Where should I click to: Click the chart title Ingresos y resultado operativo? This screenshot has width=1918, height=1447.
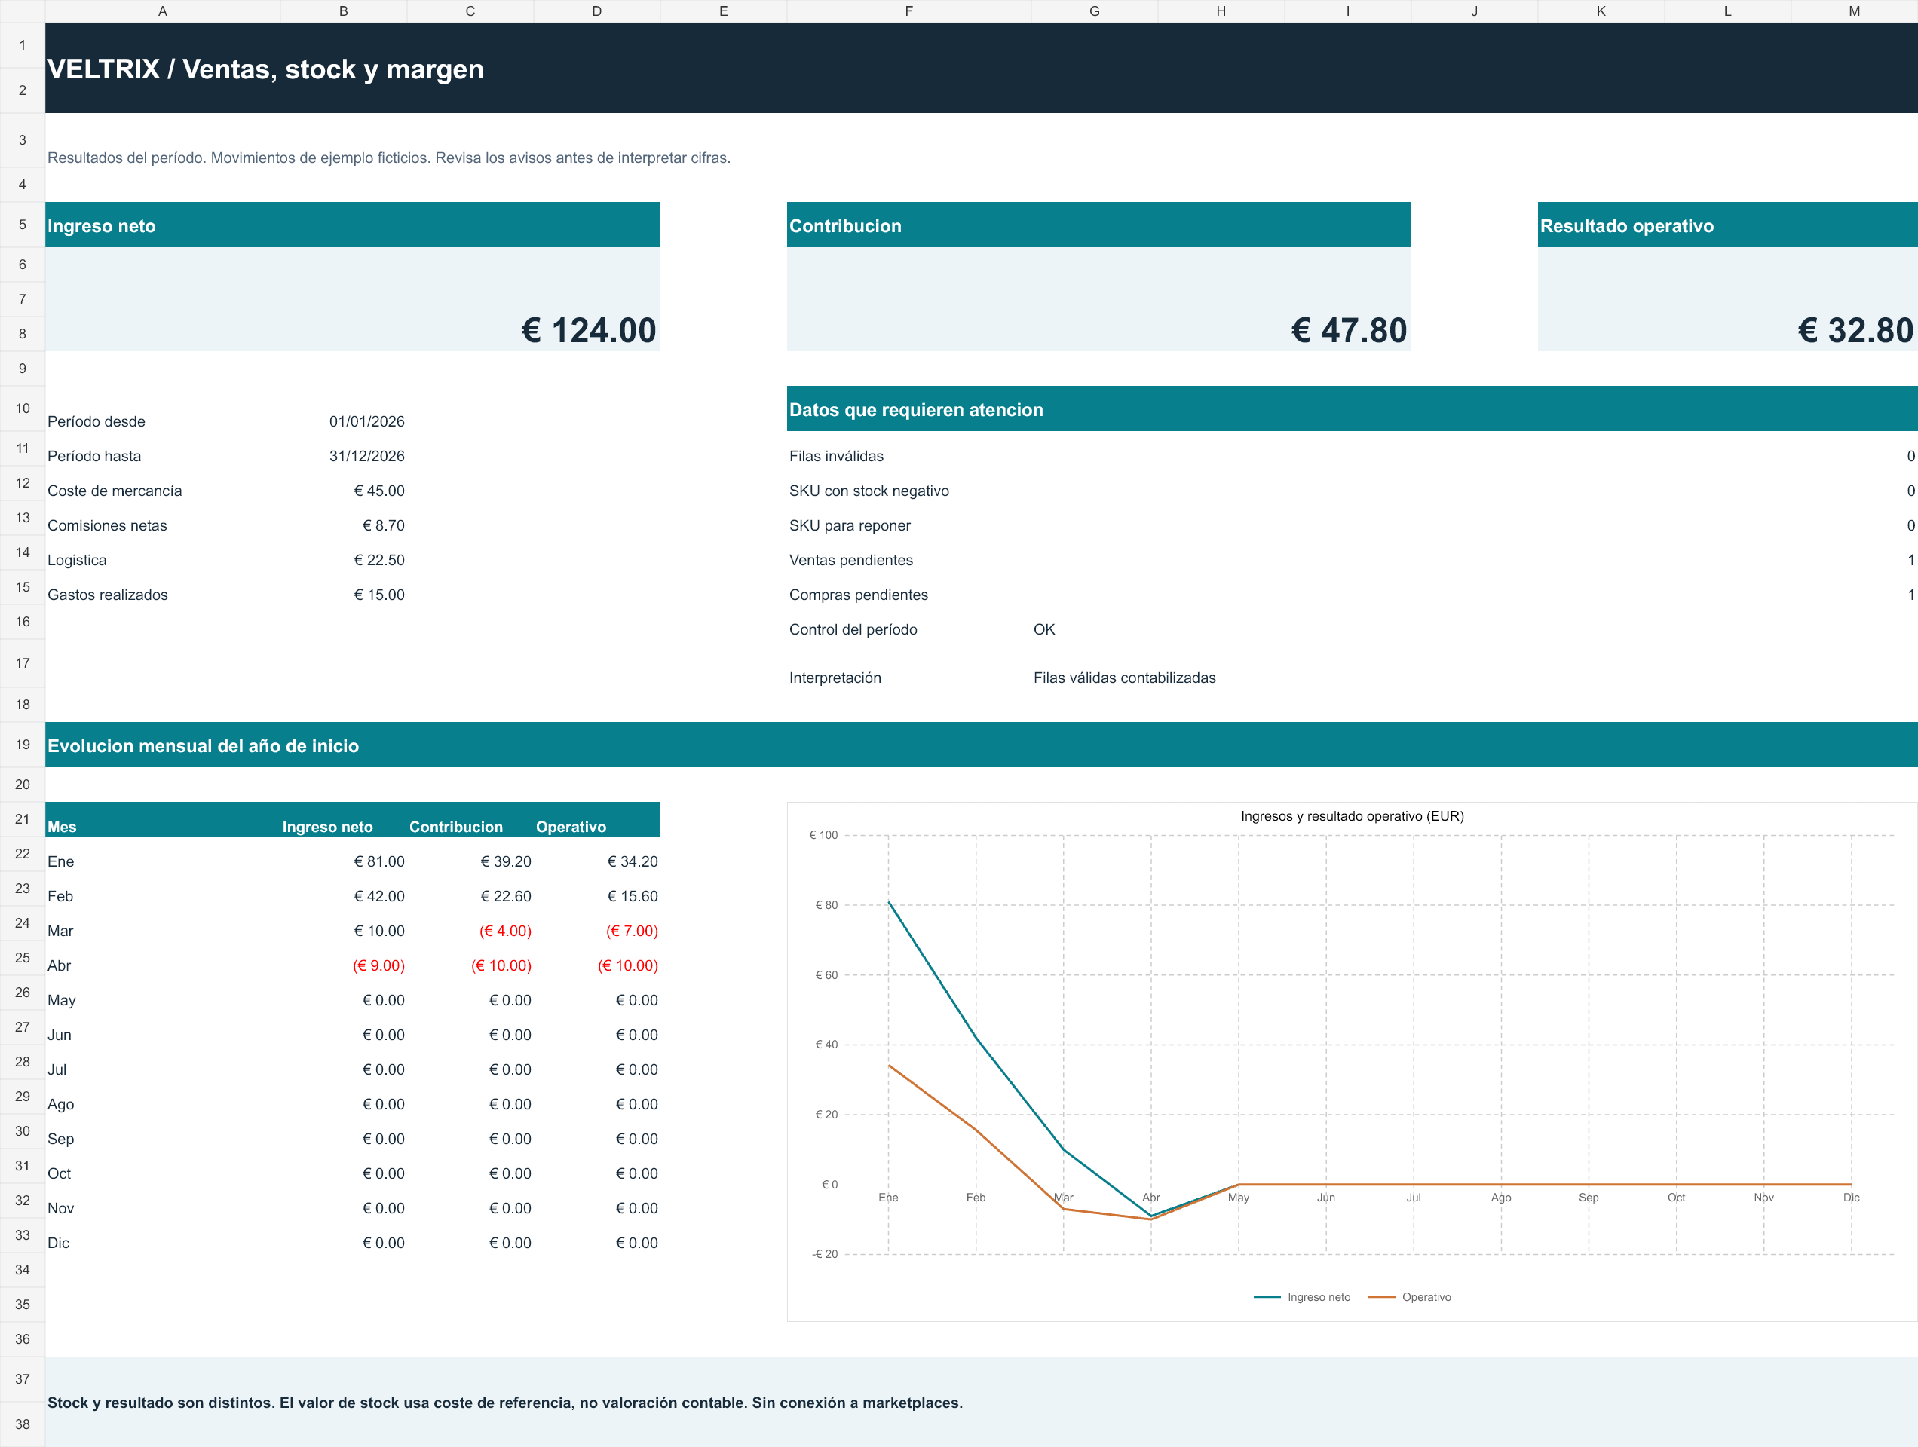pos(1352,816)
